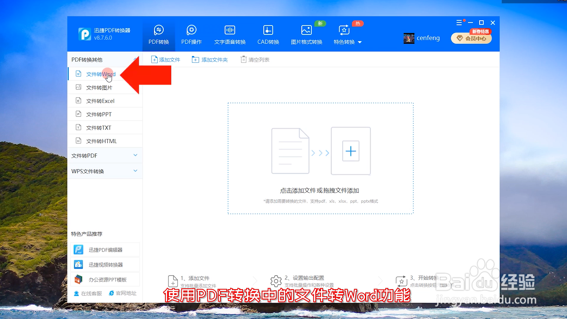Click the 文件转Excel file icon
Screen dimensions: 567x319
(x=78, y=100)
